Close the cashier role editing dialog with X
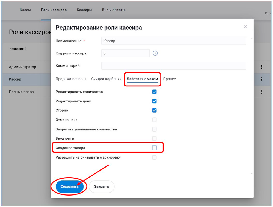 pyautogui.click(x=245, y=27)
